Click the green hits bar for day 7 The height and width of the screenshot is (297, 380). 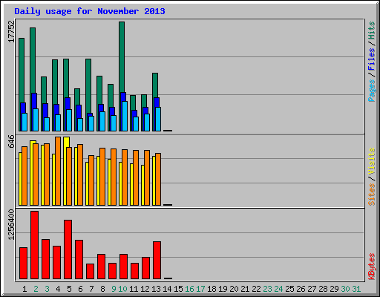(x=88, y=86)
